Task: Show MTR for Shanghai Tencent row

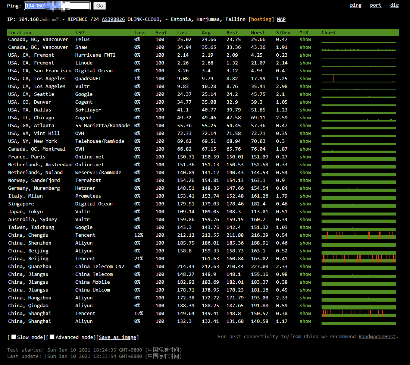Action: tap(305, 314)
